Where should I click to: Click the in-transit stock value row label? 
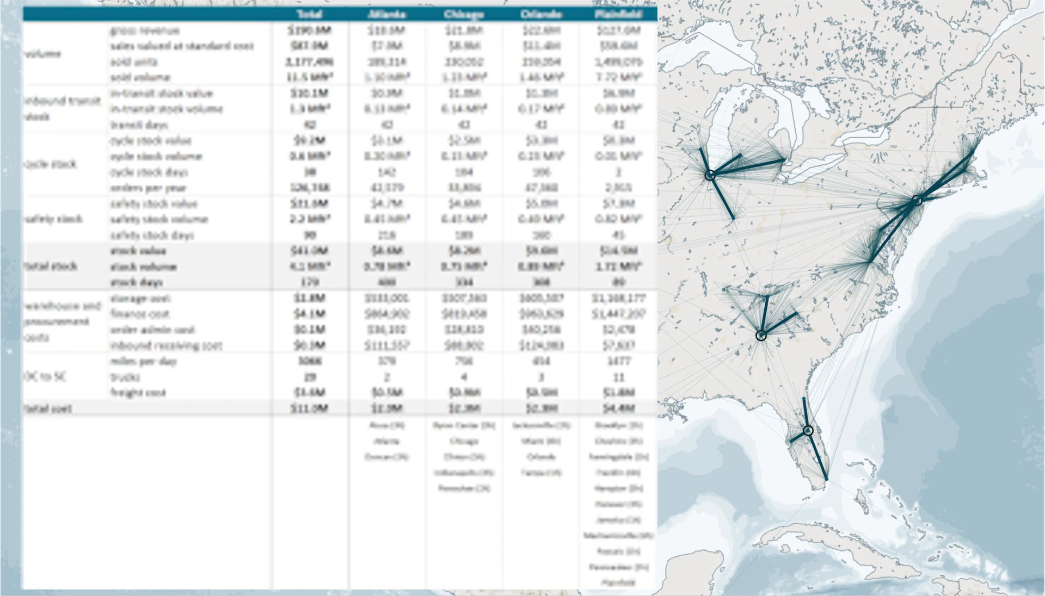point(161,94)
